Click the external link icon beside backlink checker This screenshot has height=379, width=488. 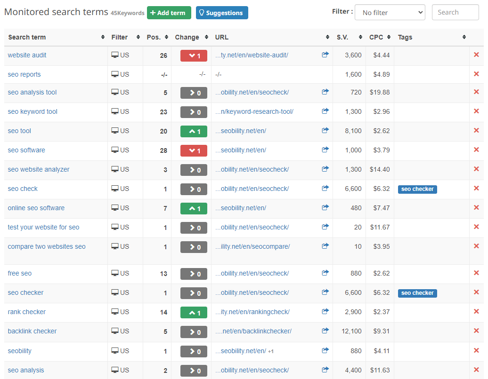pyautogui.click(x=325, y=331)
